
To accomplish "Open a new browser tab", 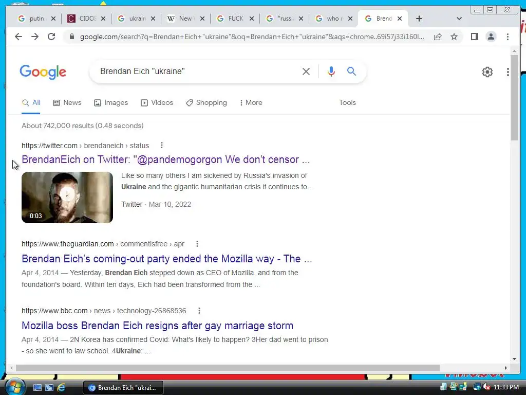I will pos(419,19).
